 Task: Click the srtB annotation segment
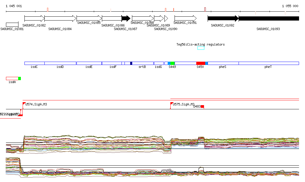tap(143, 63)
